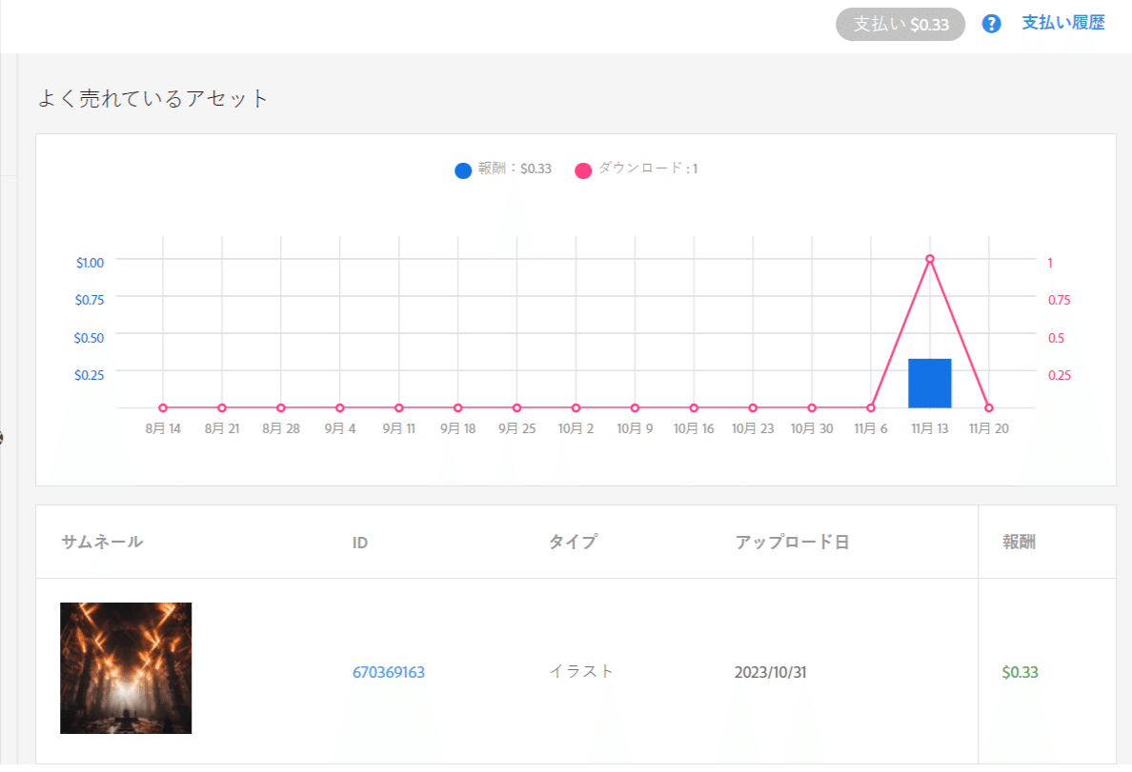Open help via the blue question mark icon
Viewport: 1132px width, 772px height.
point(991,24)
